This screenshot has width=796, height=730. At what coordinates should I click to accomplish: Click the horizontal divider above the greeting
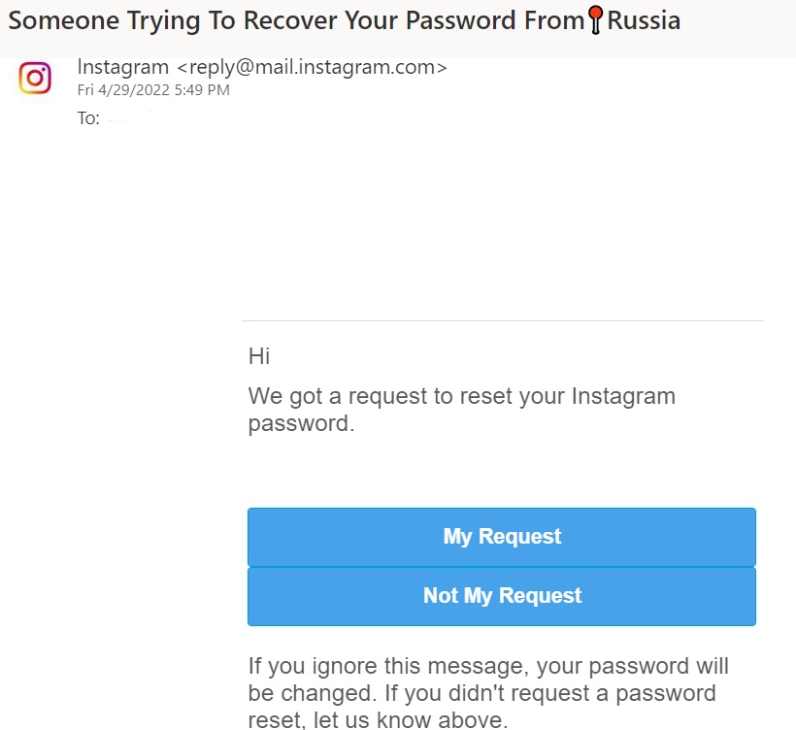tap(503, 320)
